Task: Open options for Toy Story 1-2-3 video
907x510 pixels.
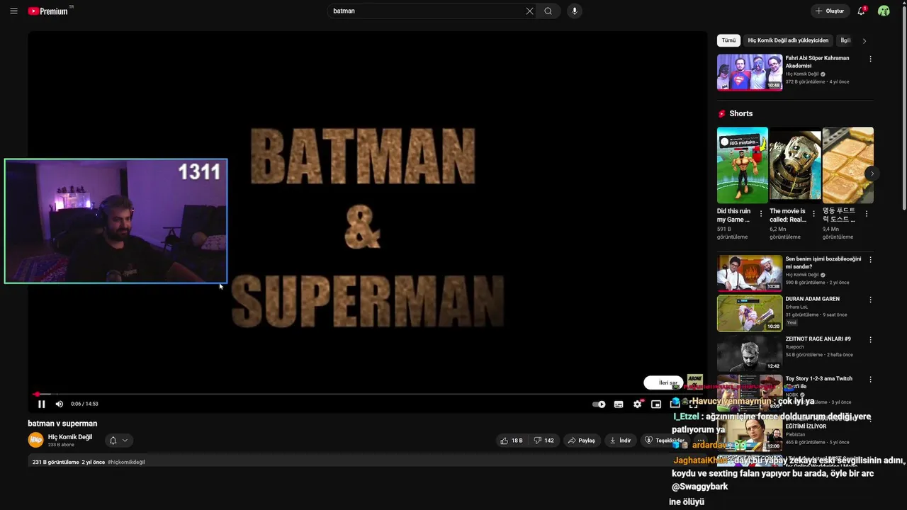Action: (870, 380)
